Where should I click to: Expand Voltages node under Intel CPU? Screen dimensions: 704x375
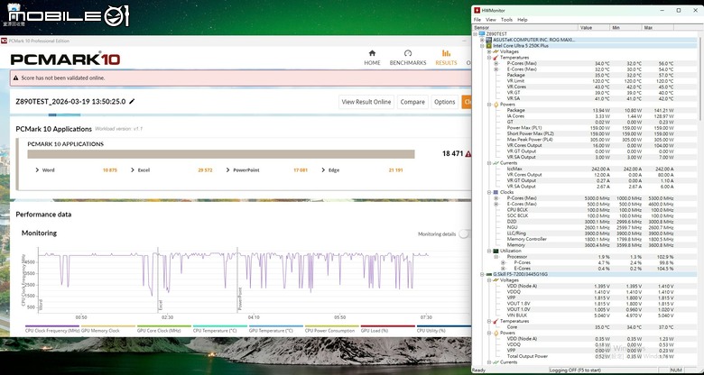[489, 51]
